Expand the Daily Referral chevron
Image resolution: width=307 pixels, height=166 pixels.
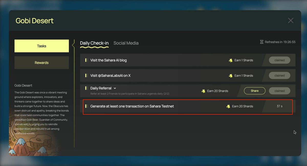[115, 88]
